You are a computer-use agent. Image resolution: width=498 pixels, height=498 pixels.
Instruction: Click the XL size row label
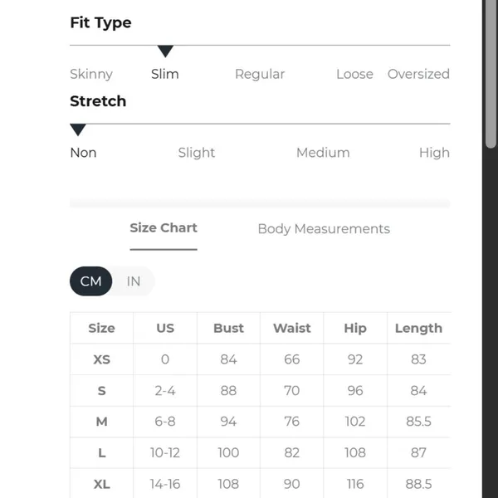pos(101,484)
